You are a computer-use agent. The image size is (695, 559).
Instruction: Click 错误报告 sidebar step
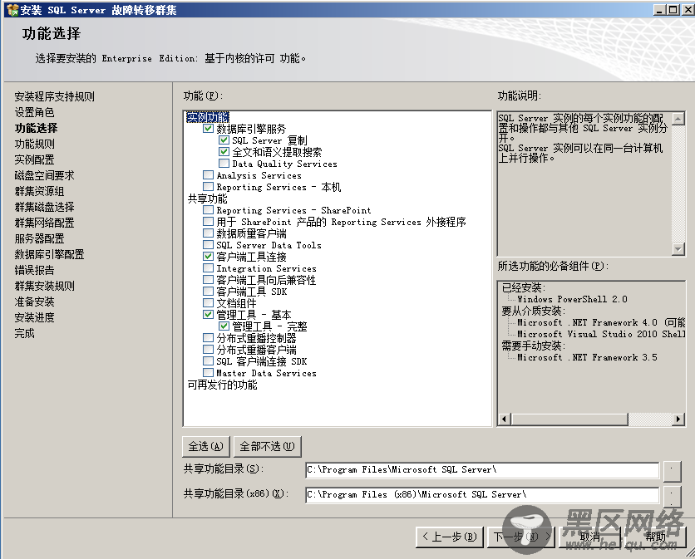coord(34,270)
